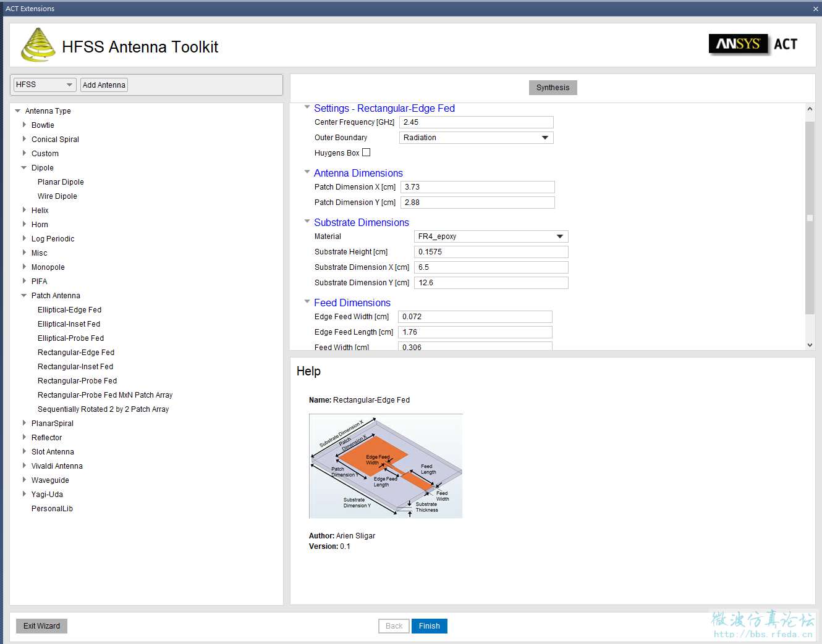Open the Outer Boundary dropdown
Screen dimensions: 822x644
click(x=476, y=138)
